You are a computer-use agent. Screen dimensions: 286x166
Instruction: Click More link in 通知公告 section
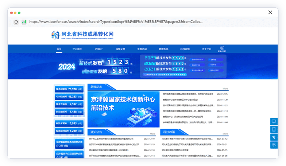point(152,134)
